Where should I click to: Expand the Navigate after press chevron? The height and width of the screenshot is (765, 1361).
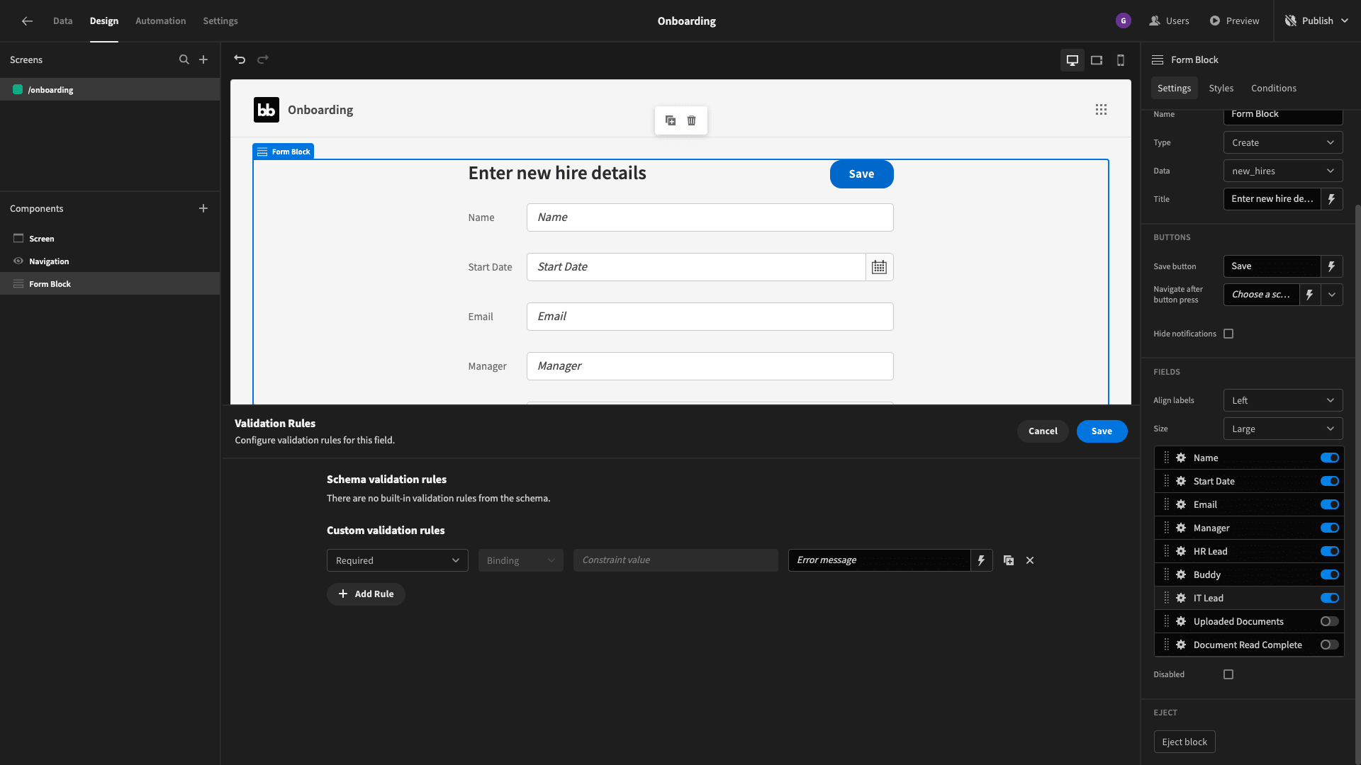[x=1332, y=295]
